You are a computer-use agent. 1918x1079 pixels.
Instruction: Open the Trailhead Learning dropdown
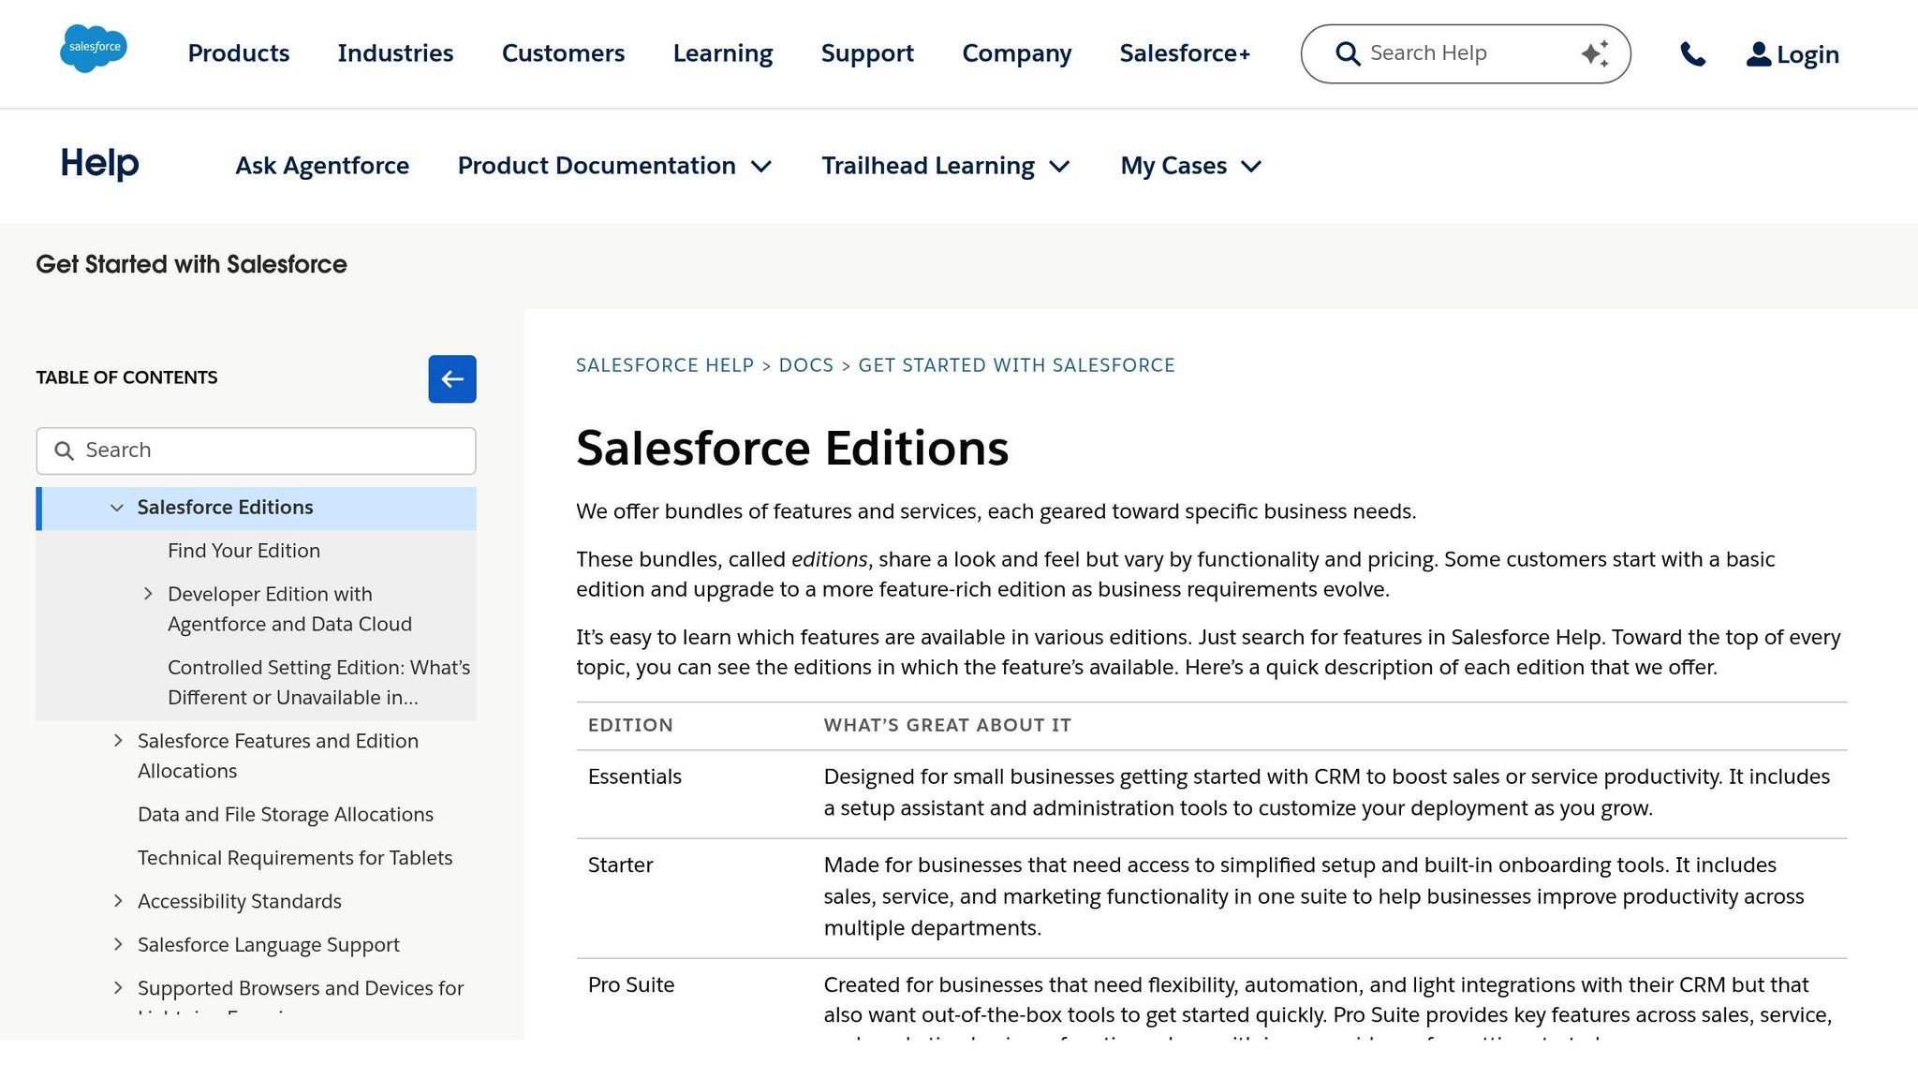[x=1061, y=166]
